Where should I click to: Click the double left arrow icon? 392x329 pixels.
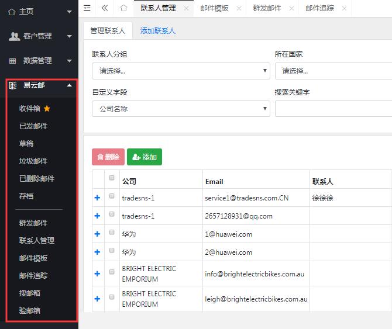105,8
